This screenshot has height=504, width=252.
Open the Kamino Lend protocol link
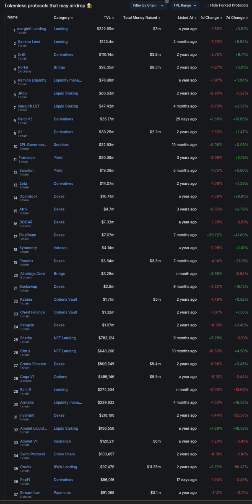click(29, 42)
